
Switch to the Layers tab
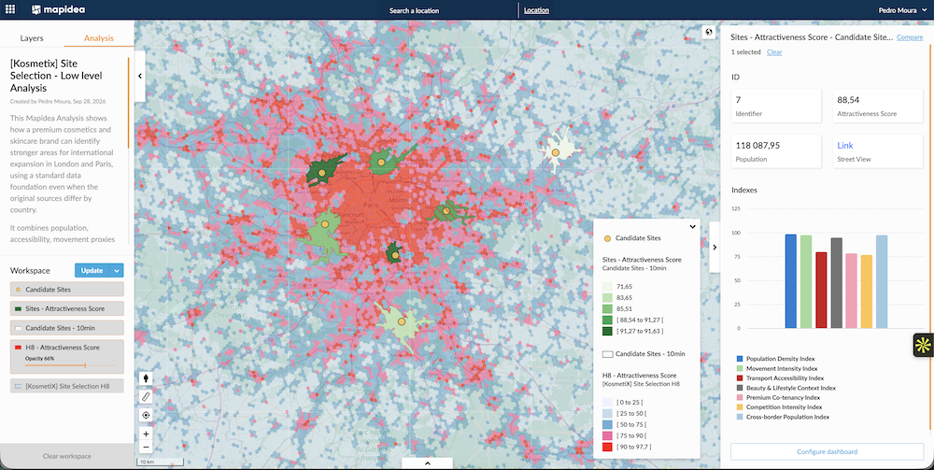pyautogui.click(x=32, y=38)
